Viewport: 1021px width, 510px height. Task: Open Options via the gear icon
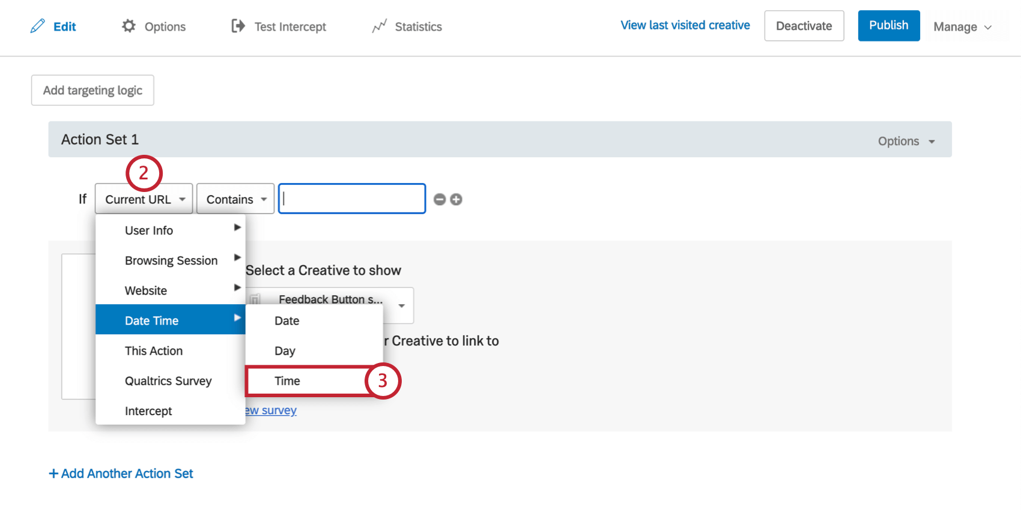[129, 26]
